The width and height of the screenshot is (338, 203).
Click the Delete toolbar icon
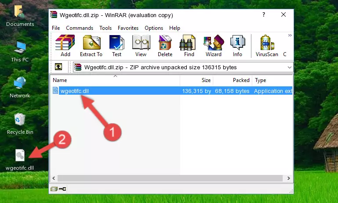(165, 46)
